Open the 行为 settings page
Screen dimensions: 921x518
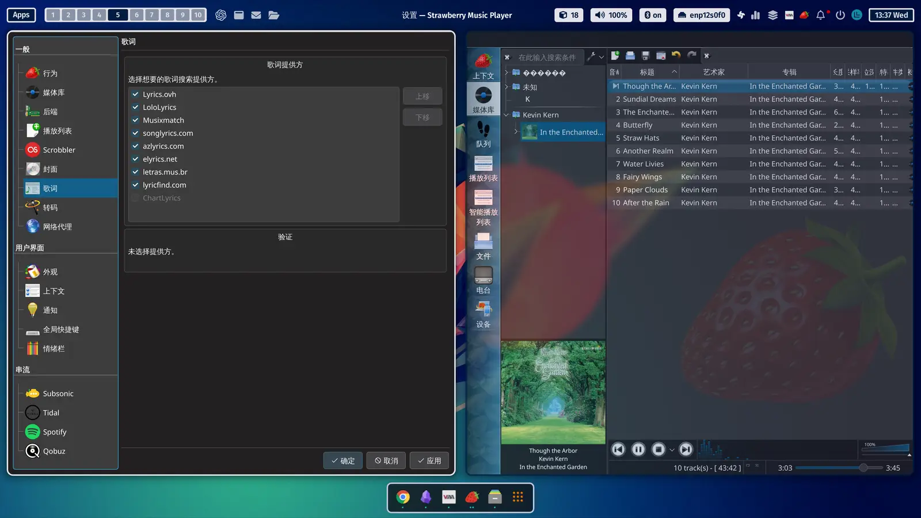(x=69, y=73)
